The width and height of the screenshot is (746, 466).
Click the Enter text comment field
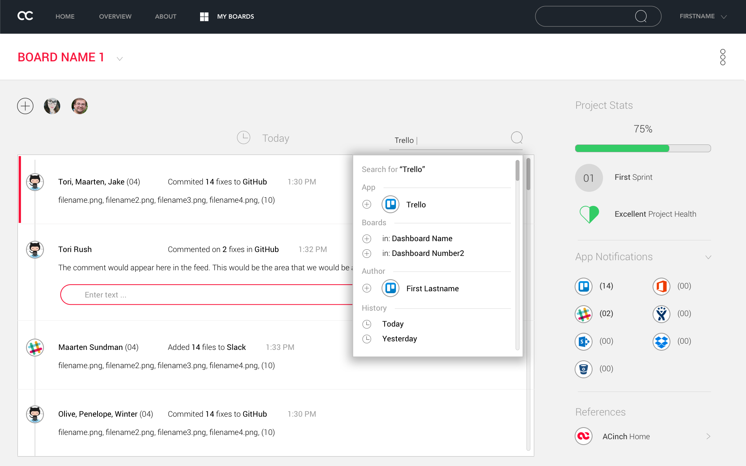[206, 295]
